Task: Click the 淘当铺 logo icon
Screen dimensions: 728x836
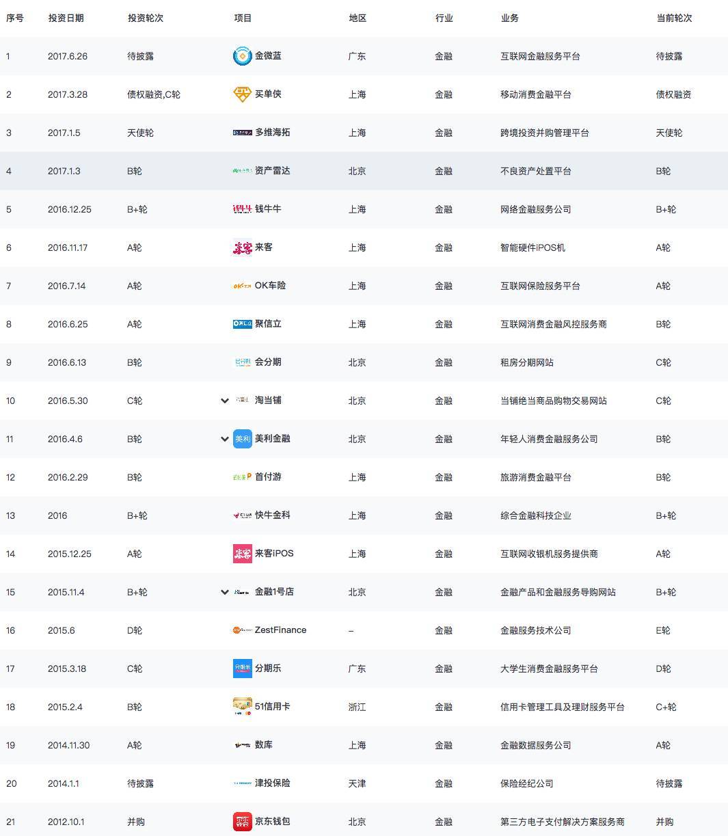Action: pos(243,401)
